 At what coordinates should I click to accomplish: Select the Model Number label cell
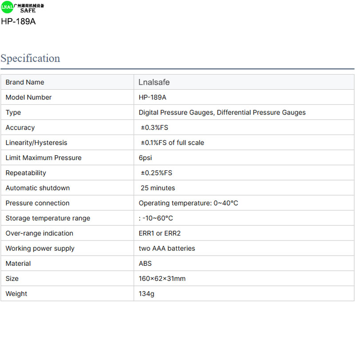(67, 97)
